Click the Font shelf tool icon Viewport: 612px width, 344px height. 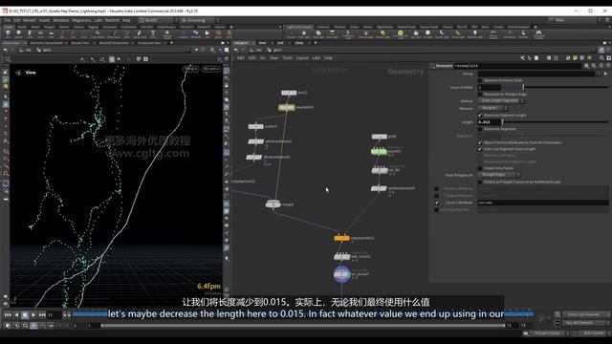point(153,34)
